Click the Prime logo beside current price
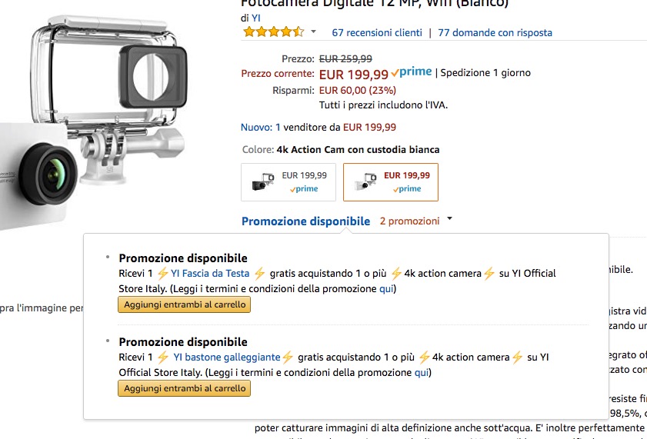647x439 pixels. [412, 72]
